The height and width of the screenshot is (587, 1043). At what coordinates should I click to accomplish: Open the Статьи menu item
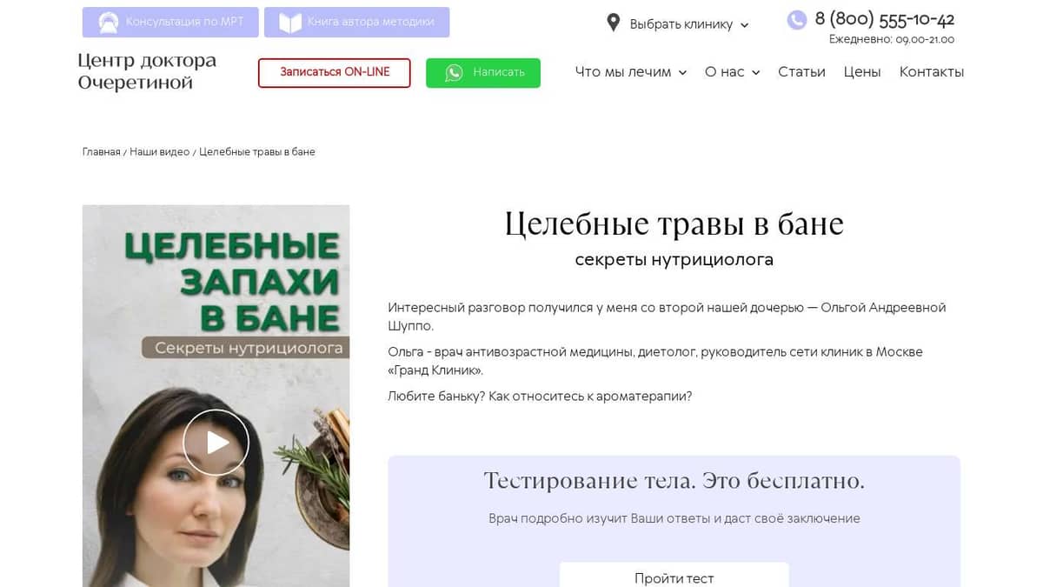(x=801, y=72)
